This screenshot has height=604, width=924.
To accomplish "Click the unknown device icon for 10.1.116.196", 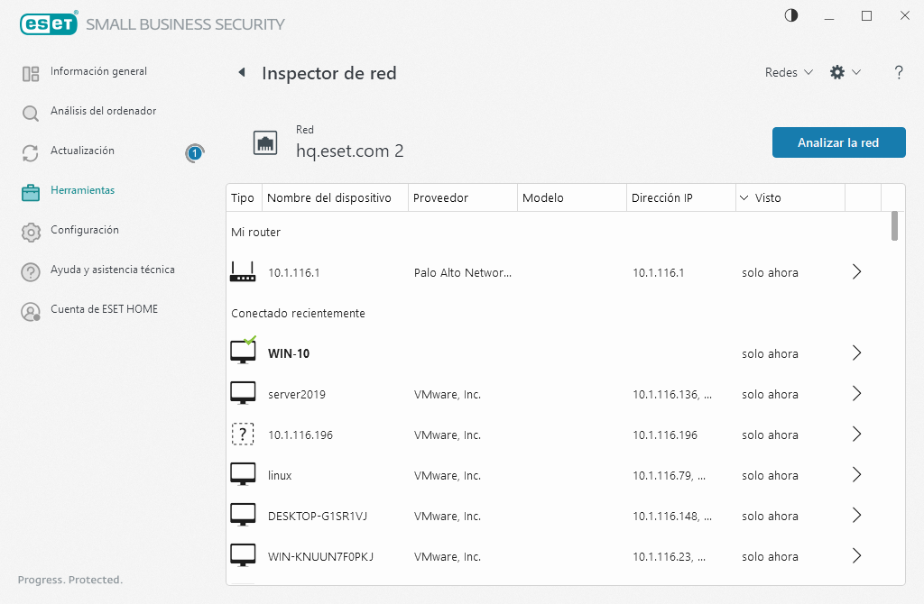I will [243, 435].
